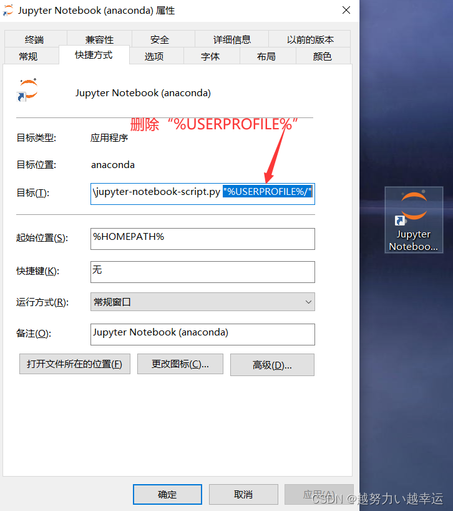The height and width of the screenshot is (511, 453).
Task: Click the Jupyter icon in the properties panel
Action: (27, 89)
